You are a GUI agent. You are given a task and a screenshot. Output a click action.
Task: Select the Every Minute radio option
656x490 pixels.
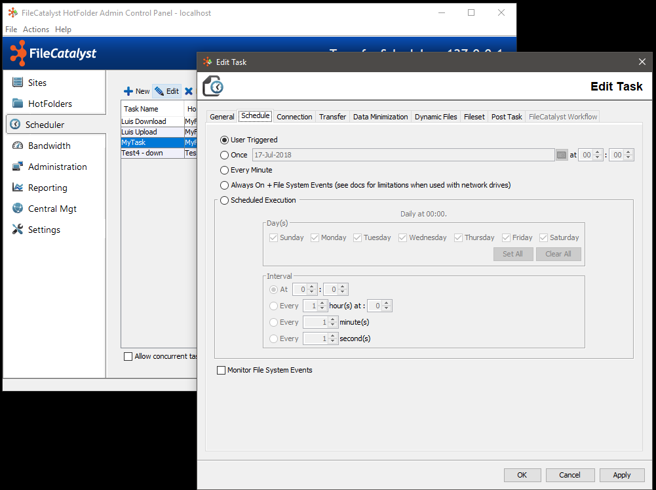coord(225,170)
